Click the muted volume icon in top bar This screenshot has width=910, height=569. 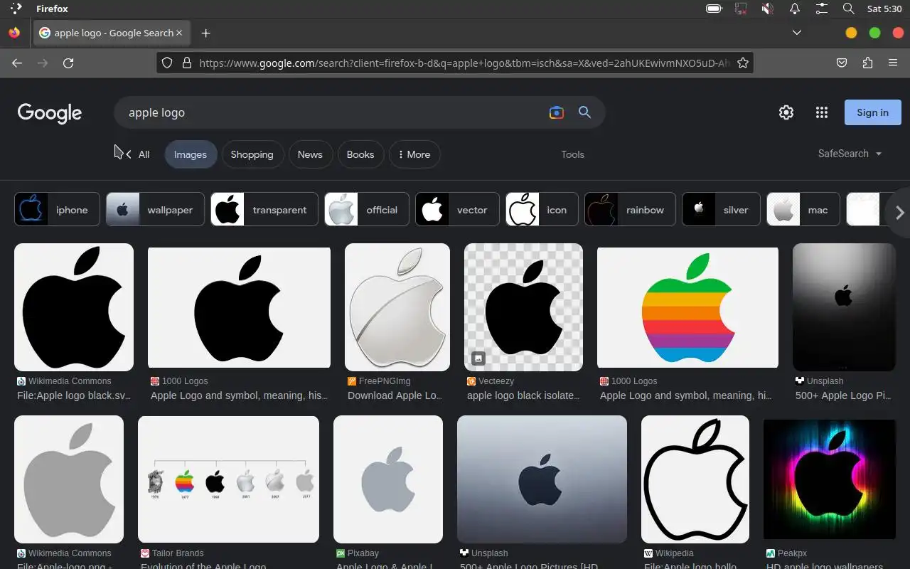[x=768, y=9]
